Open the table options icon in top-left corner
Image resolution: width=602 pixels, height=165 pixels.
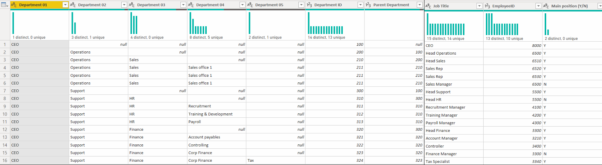5,5
